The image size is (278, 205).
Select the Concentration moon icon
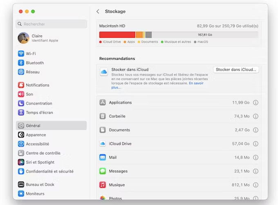tap(21, 103)
